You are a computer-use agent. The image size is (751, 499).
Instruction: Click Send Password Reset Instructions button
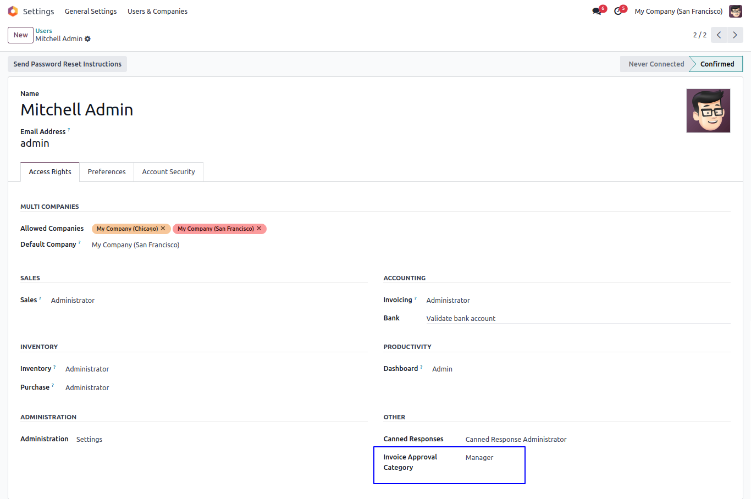click(x=67, y=64)
